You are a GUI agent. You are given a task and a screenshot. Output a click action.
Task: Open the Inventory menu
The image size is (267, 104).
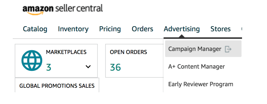(x=73, y=29)
